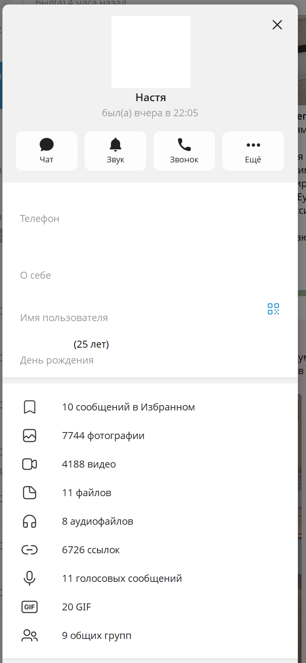Image resolution: width=306 pixels, height=663 pixels.
Task: Click the shared links chain icon
Action: (29, 550)
